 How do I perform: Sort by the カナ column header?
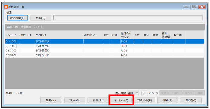[x=107, y=35]
